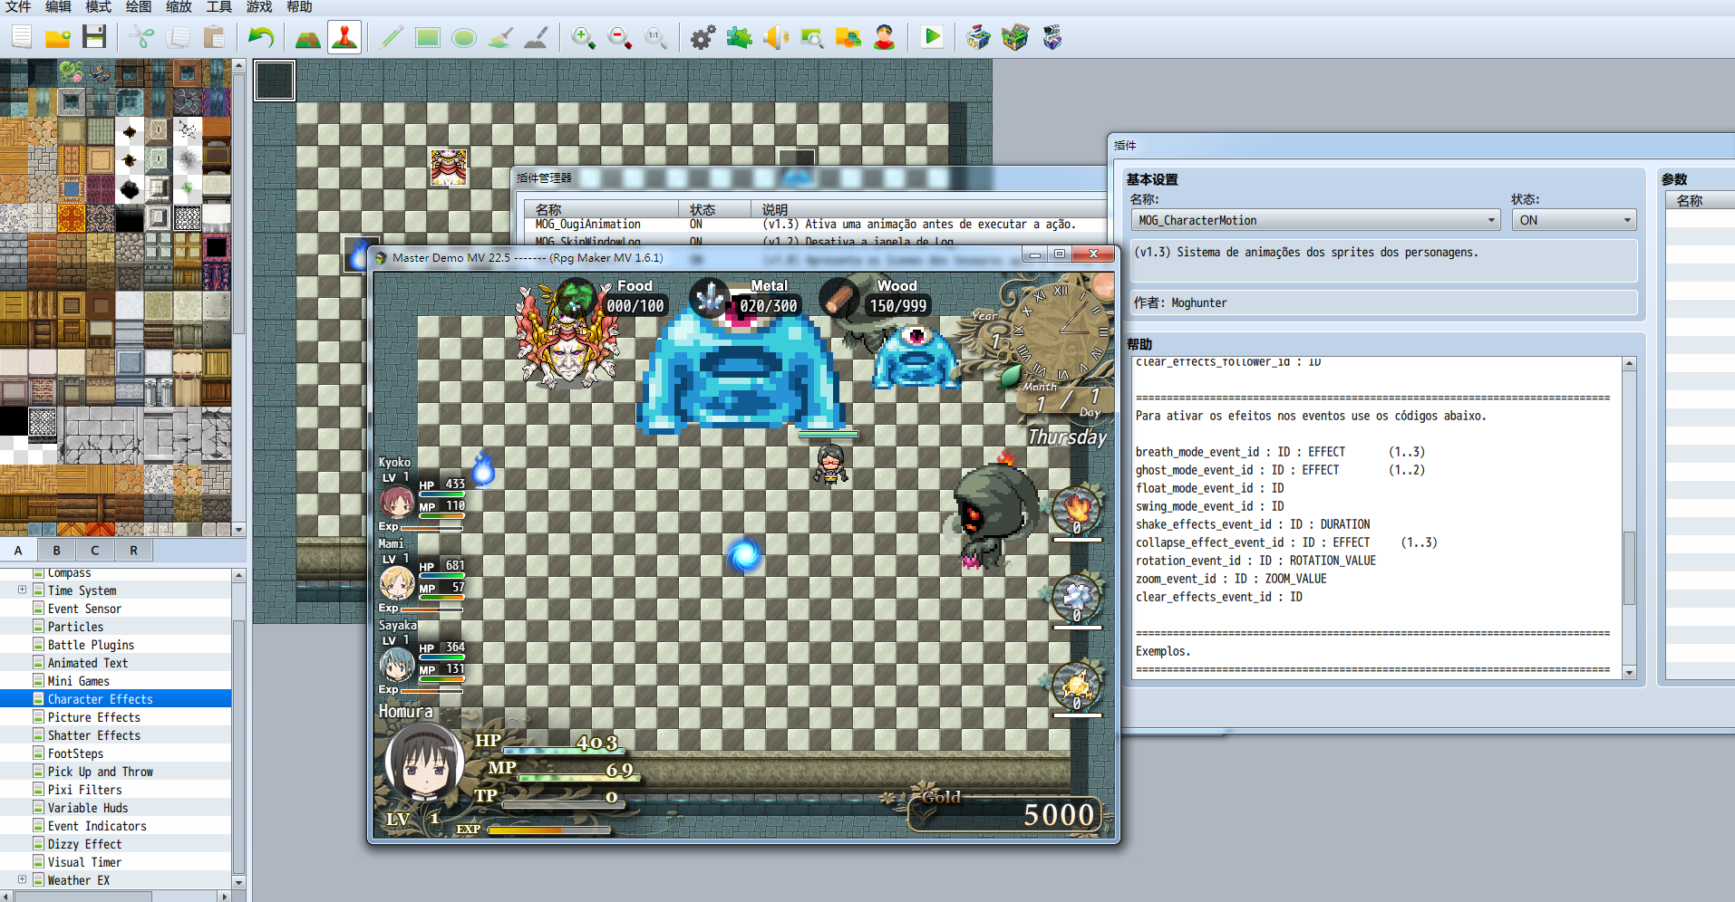Select MOG_OugiAnimation row in plugin manager

(x=816, y=225)
